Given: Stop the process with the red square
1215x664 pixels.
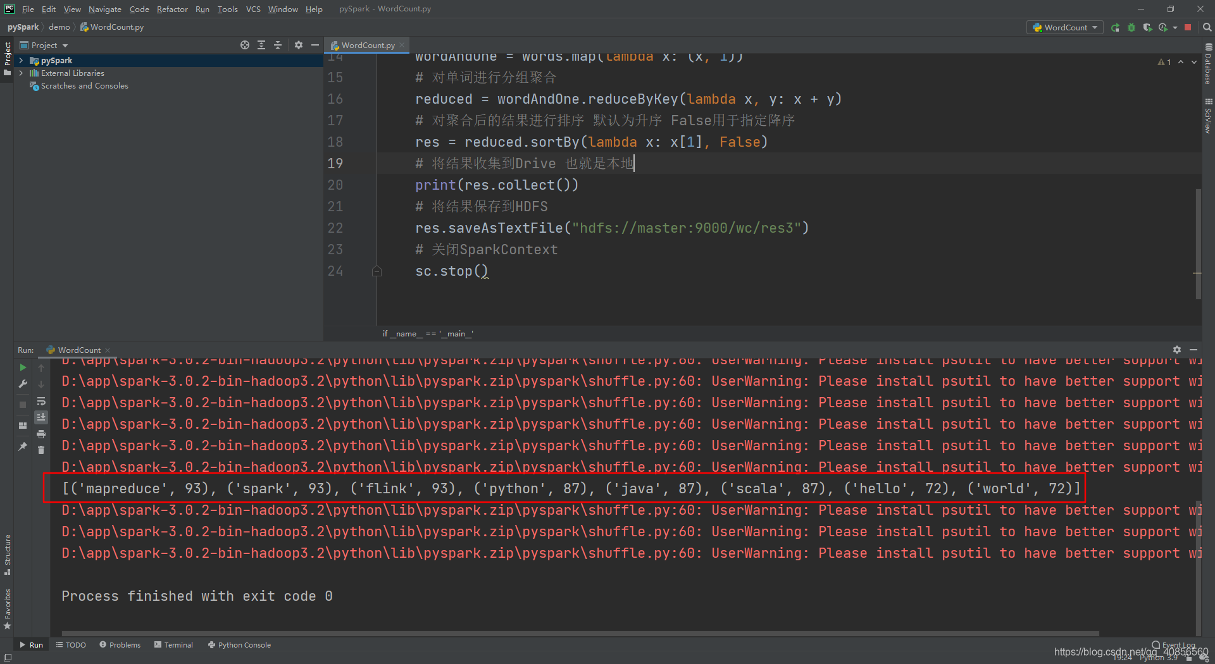Looking at the screenshot, I should pos(1188,28).
